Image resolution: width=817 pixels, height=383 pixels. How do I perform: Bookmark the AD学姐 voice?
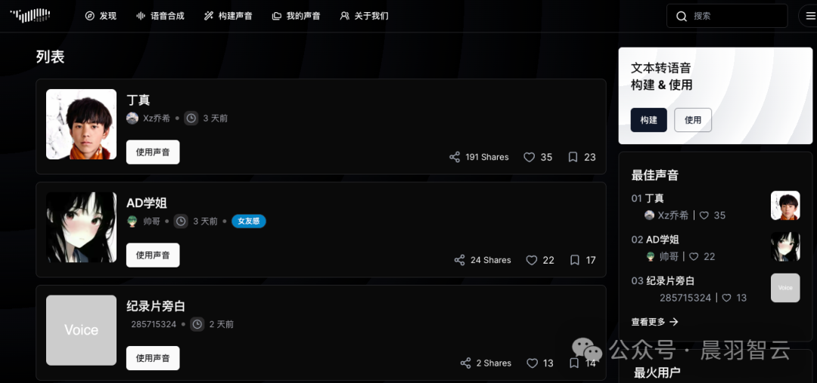click(575, 260)
